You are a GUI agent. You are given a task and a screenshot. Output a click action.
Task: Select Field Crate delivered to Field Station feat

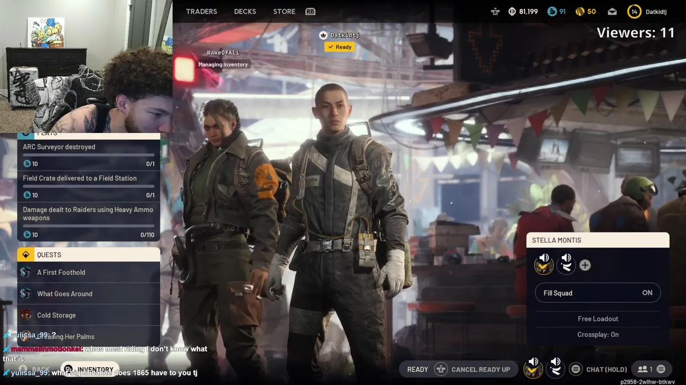[x=88, y=186]
